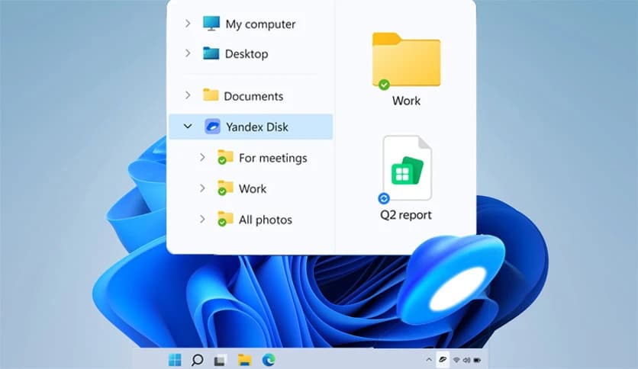Select the Desktop label in sidebar
The image size is (638, 369).
[246, 53]
